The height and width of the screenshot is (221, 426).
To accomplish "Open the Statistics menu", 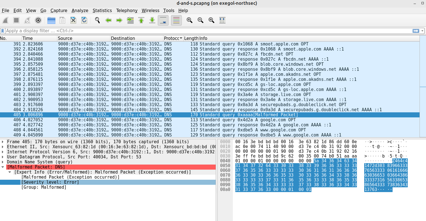I will [x=102, y=10].
